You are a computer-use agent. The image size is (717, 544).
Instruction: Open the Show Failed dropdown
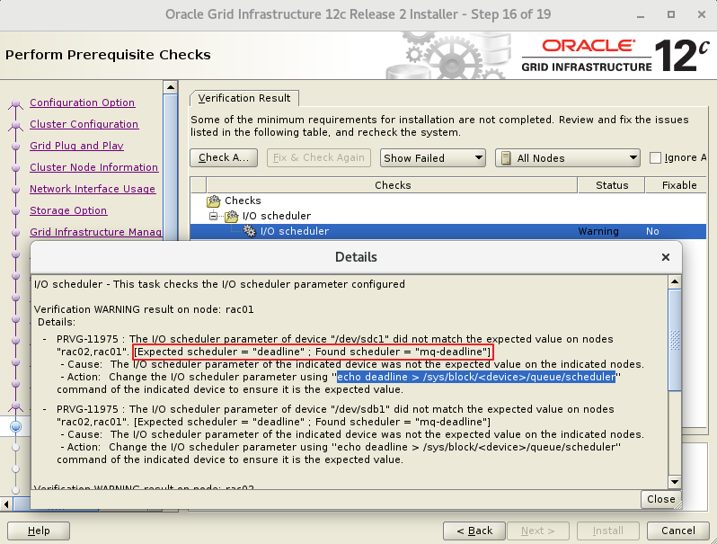432,158
